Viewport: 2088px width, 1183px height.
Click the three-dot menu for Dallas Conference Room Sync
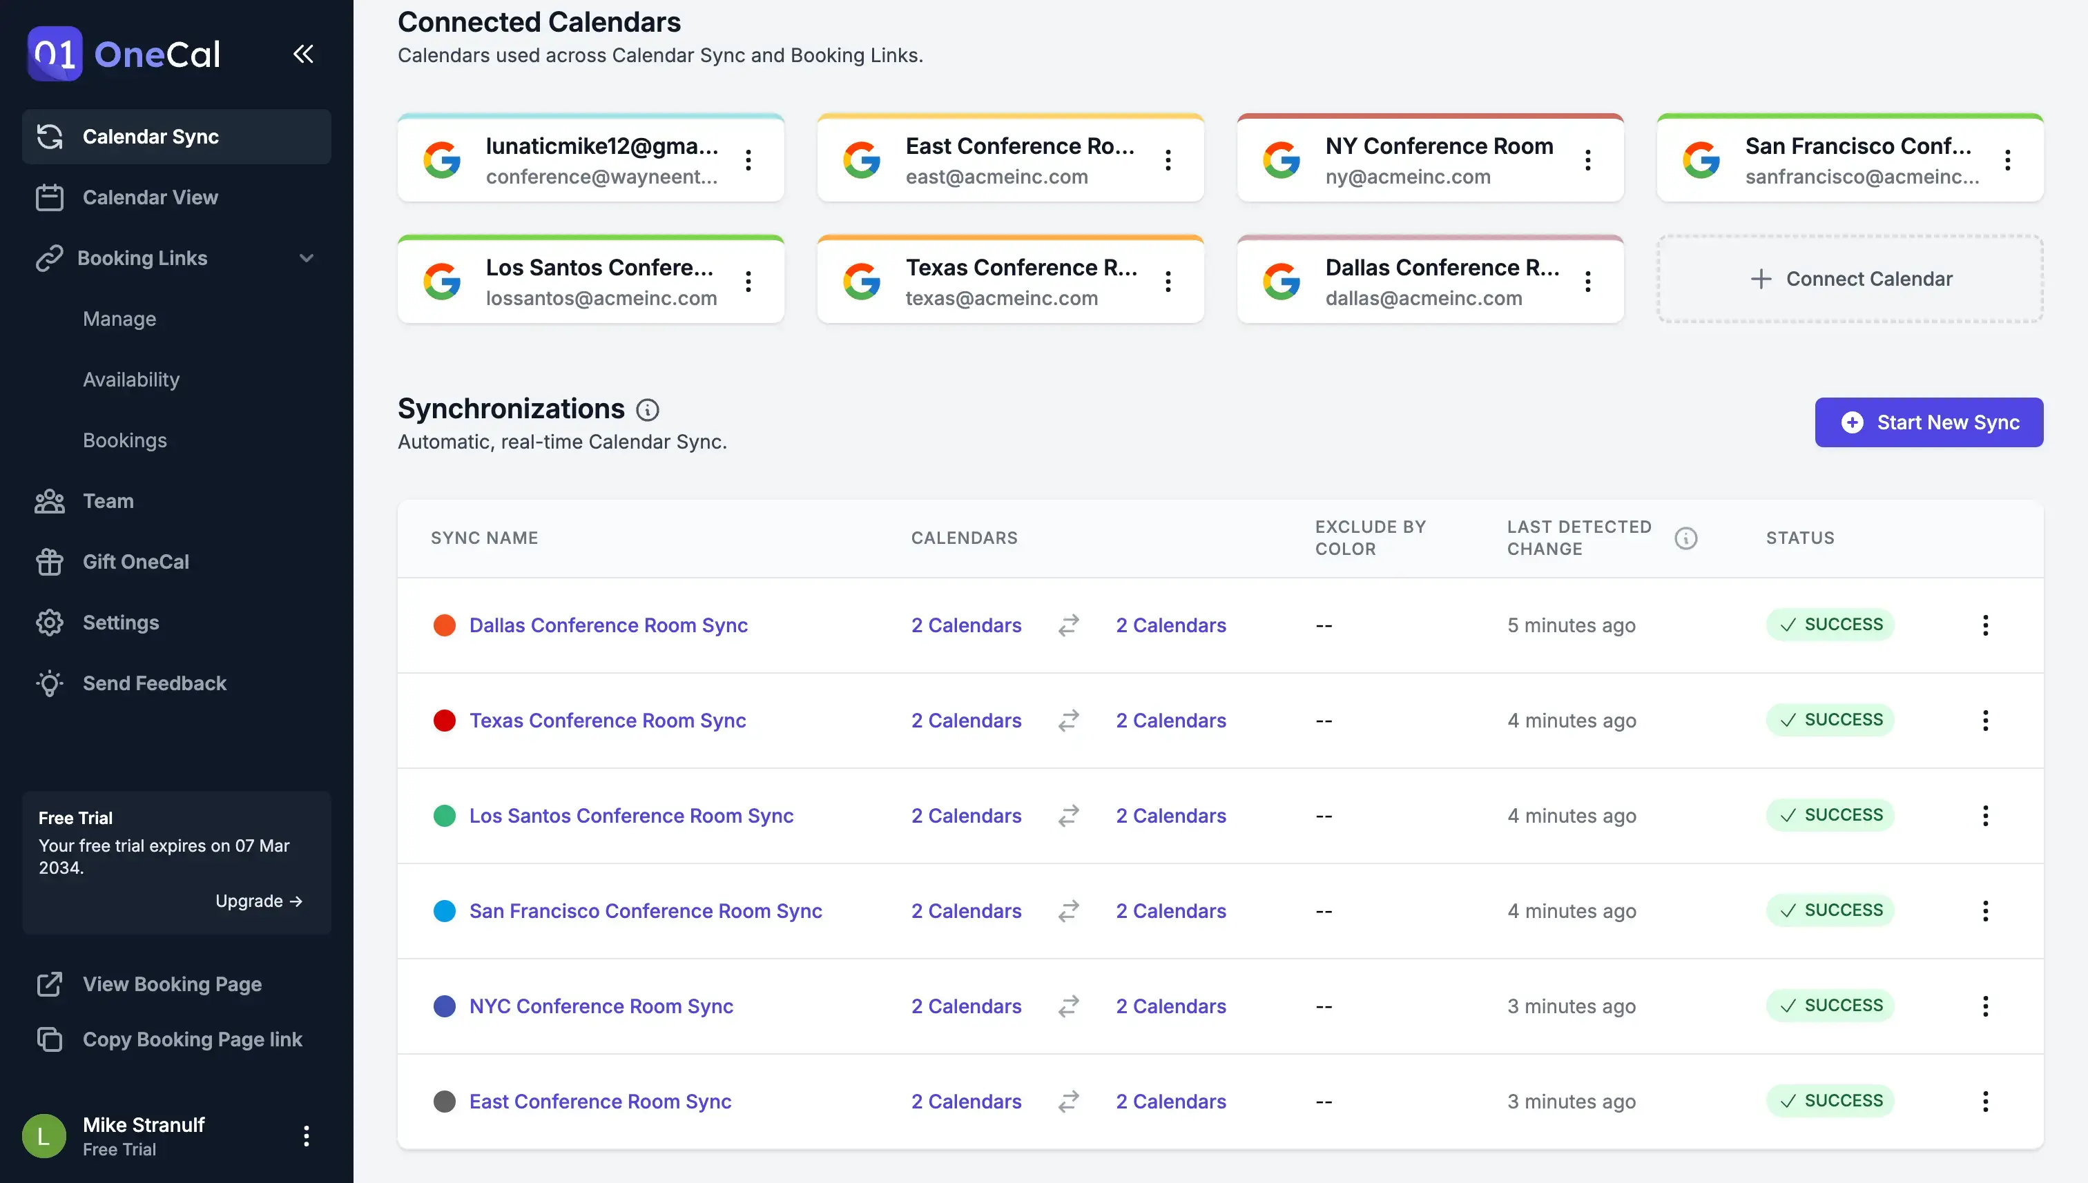(1984, 625)
